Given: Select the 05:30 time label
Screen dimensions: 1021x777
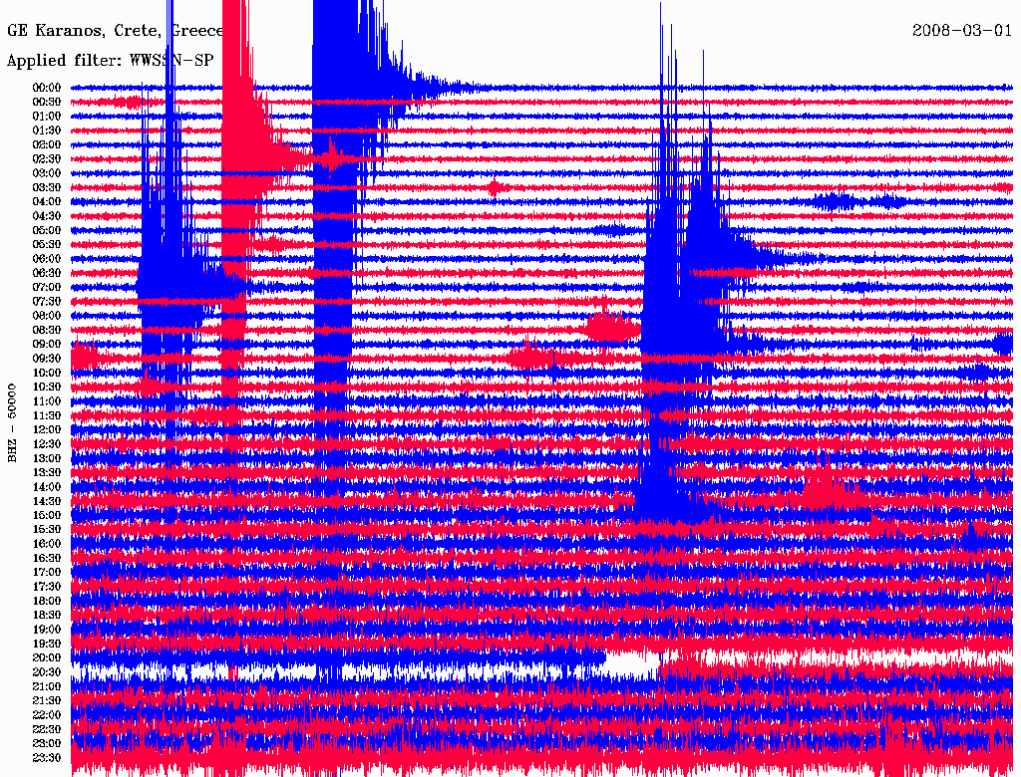Looking at the screenshot, I should 47,245.
